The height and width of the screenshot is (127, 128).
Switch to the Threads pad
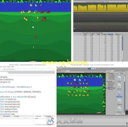tap(16, 116)
